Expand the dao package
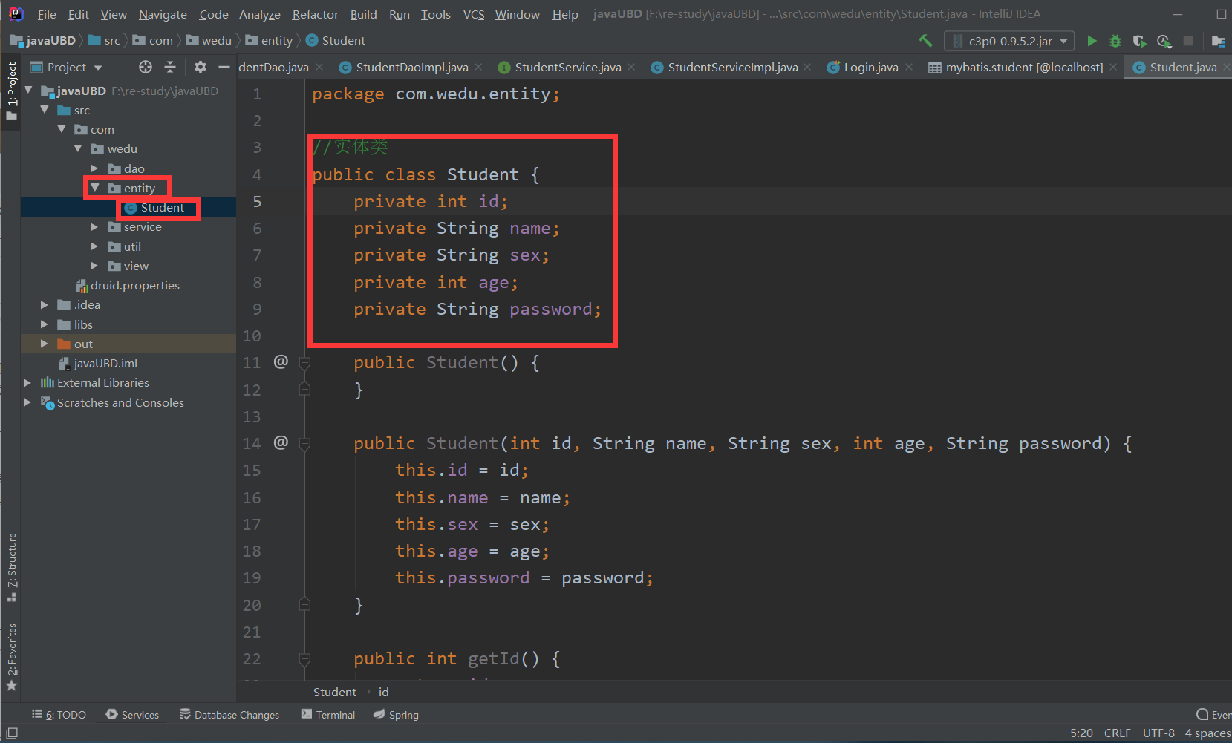This screenshot has height=743, width=1232. click(x=94, y=168)
